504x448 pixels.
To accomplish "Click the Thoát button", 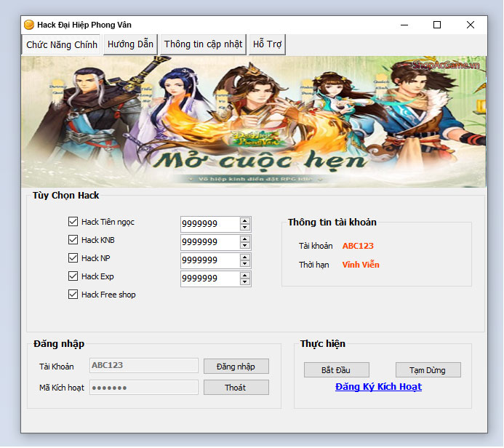I will coord(236,388).
